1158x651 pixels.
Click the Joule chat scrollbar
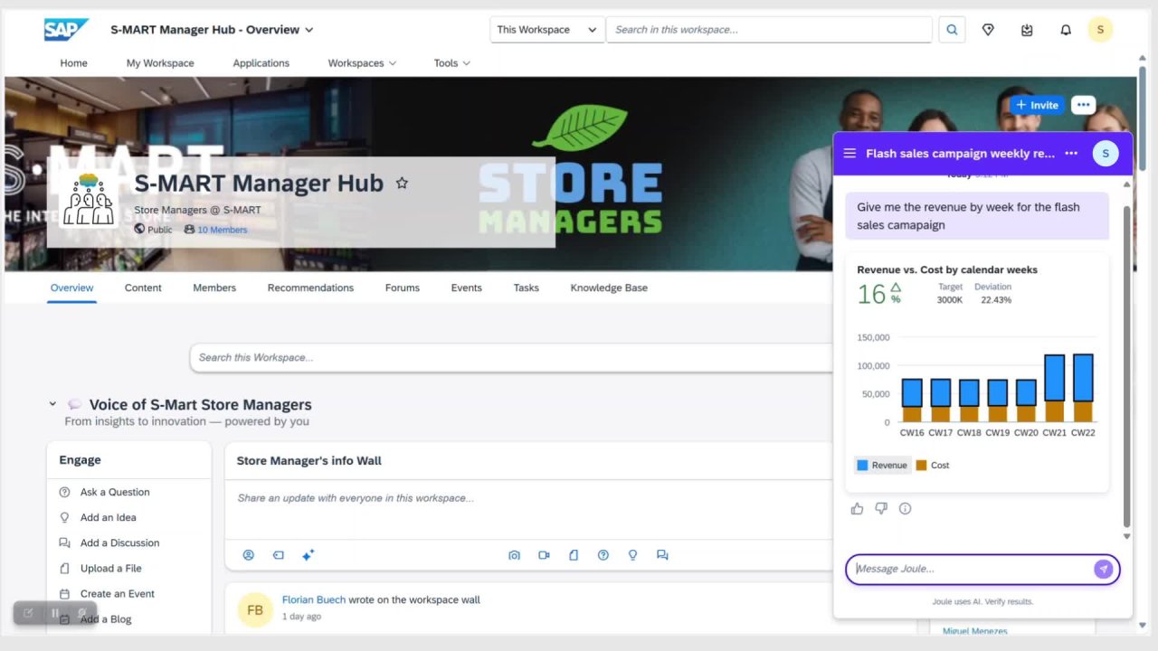coord(1126,366)
